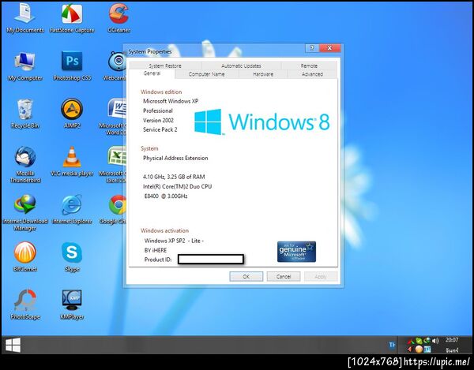Launch Skype from the desktop
The width and height of the screenshot is (474, 370).
coord(72,257)
